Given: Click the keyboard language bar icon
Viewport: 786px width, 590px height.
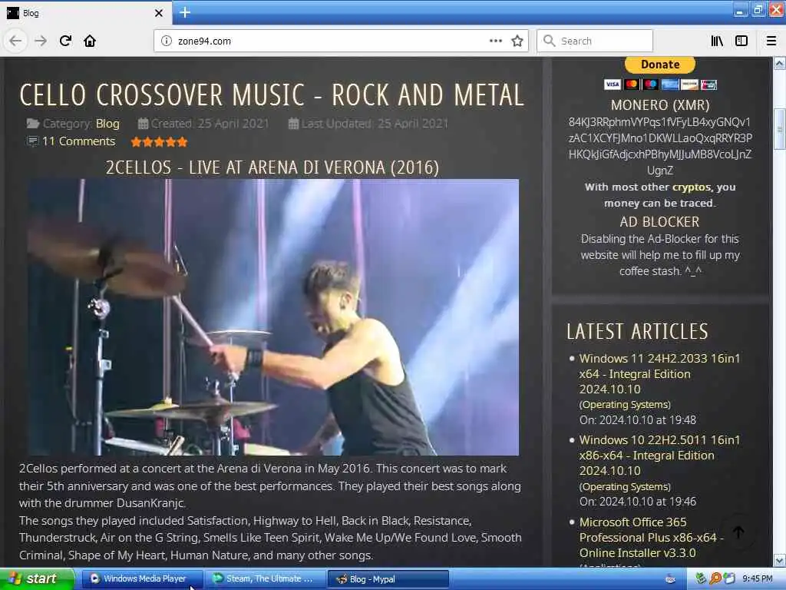Looking at the screenshot, I should [x=670, y=579].
